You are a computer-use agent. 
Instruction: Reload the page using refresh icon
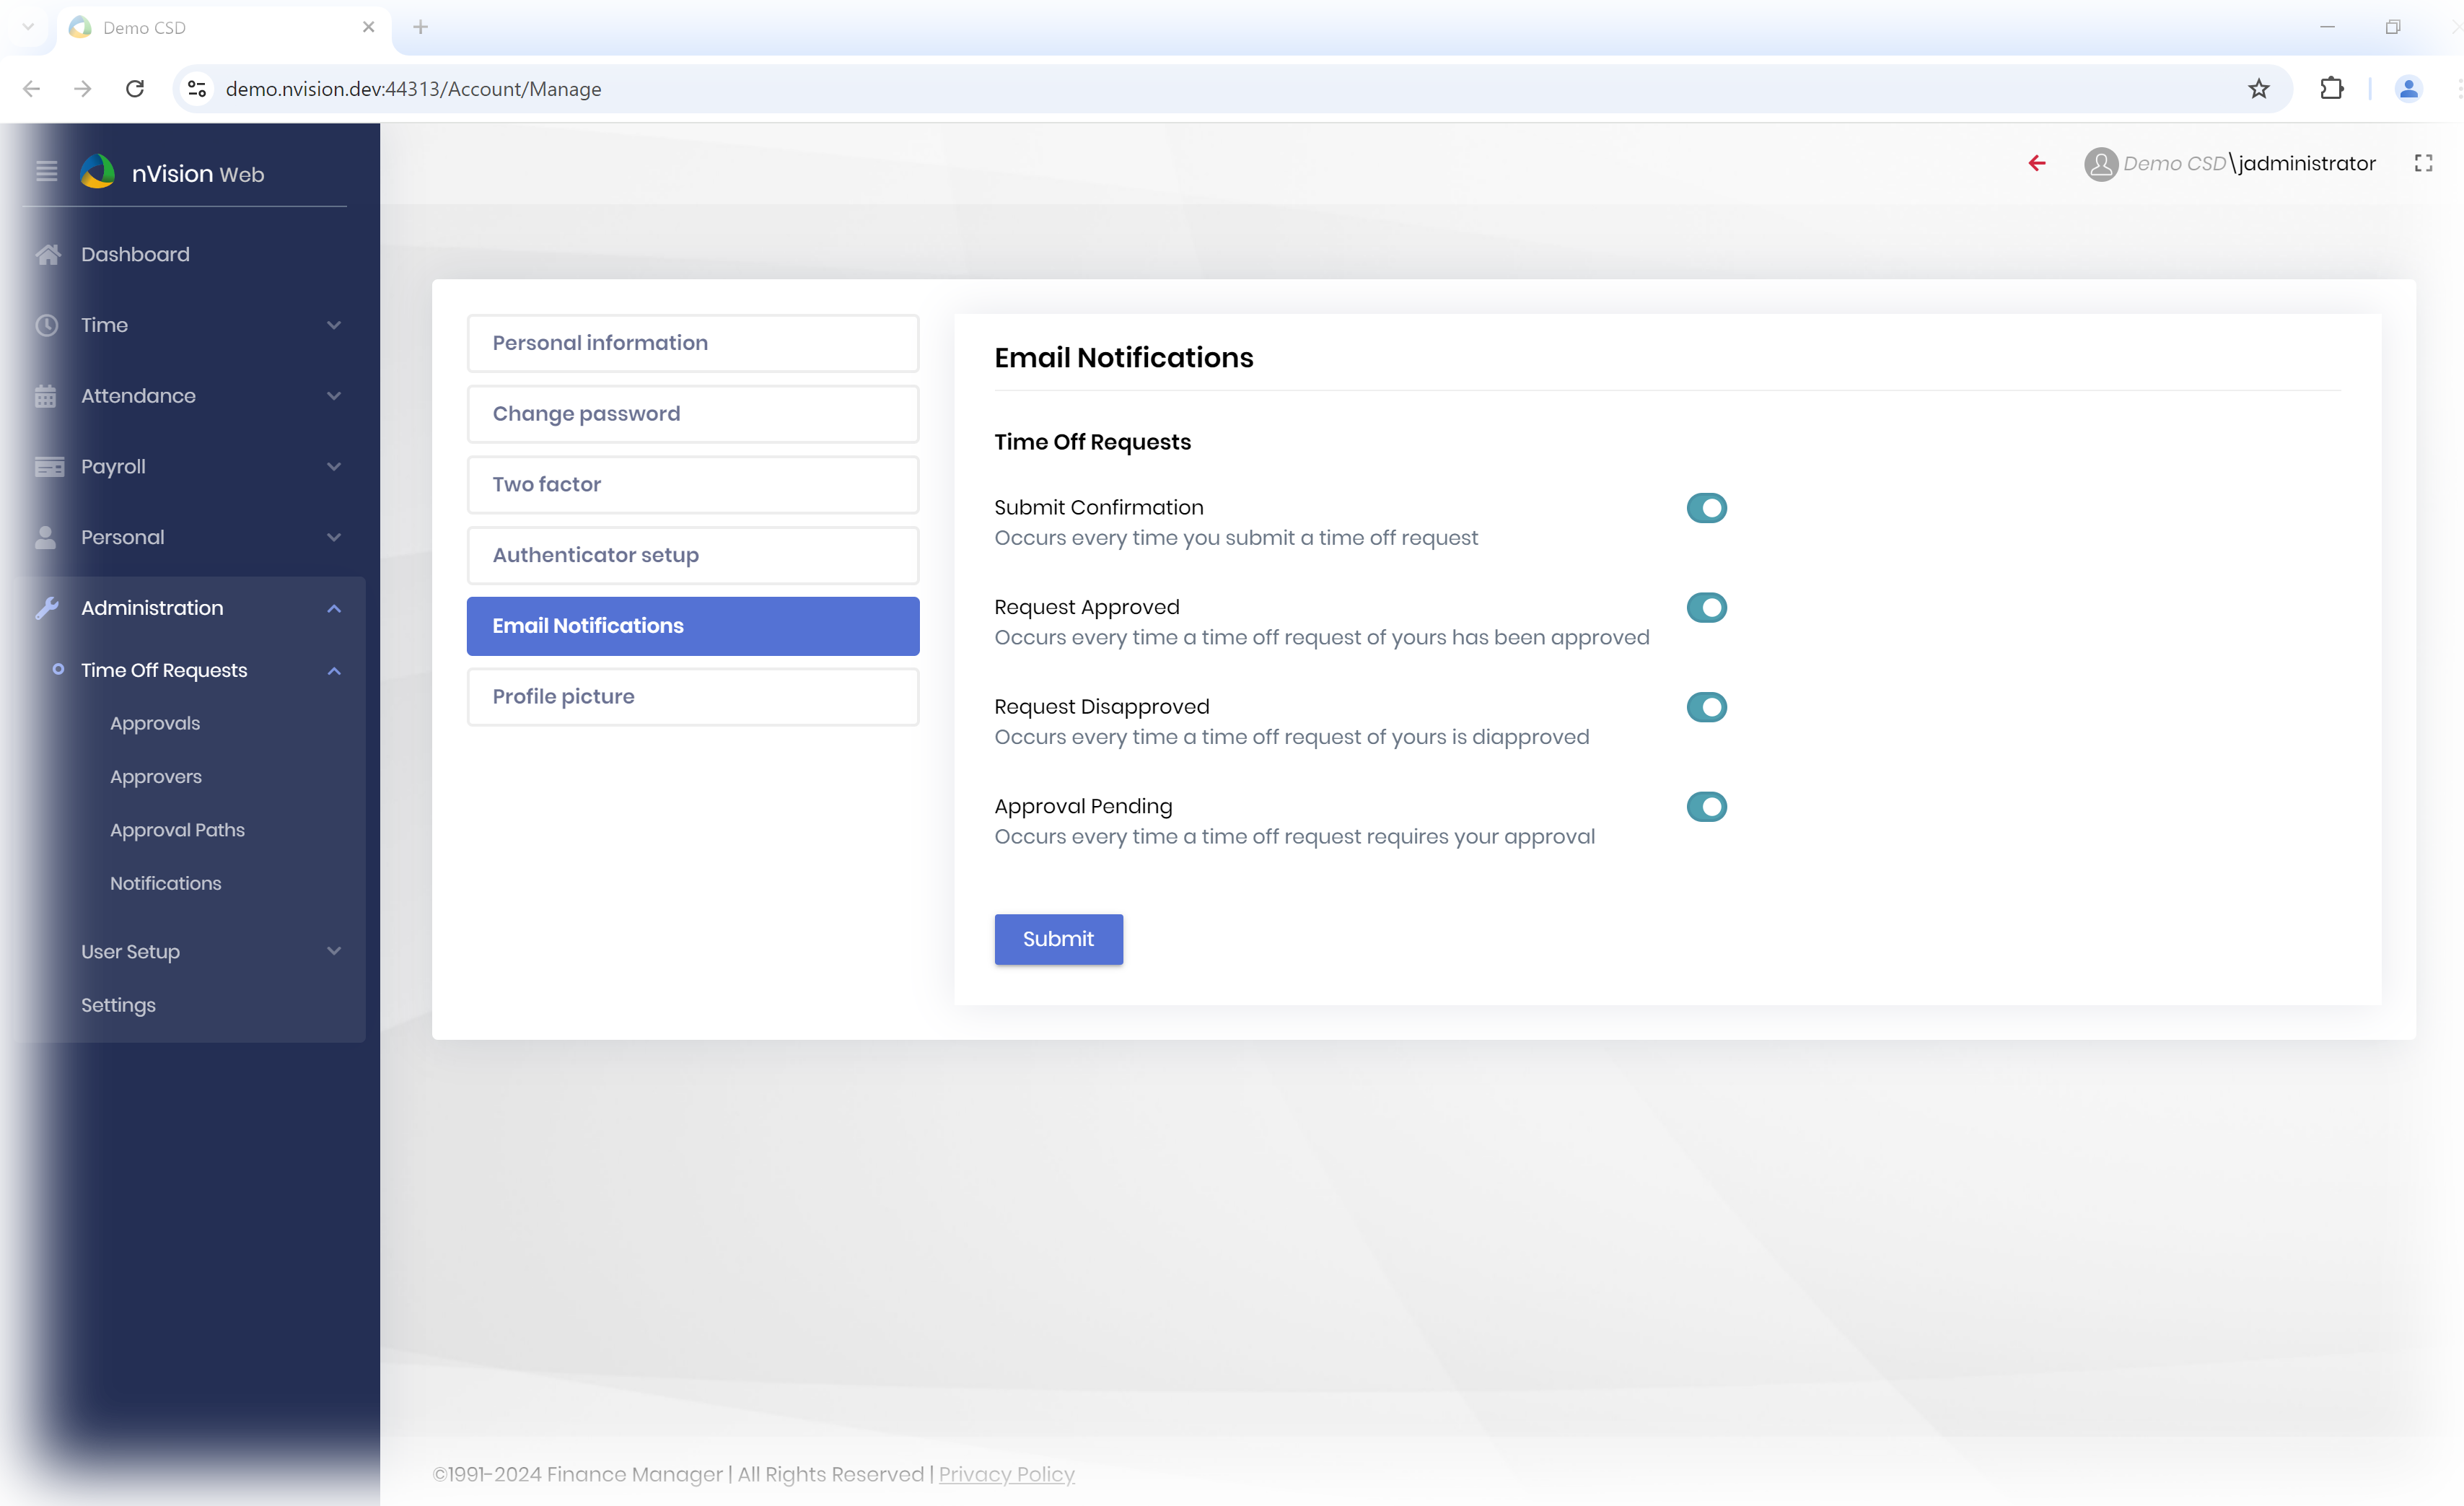[x=135, y=89]
